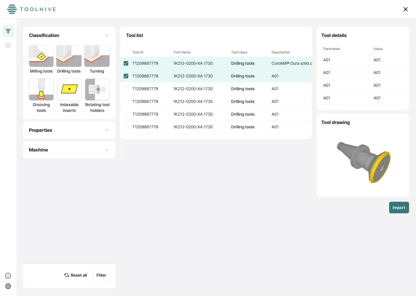This screenshot has width=416, height=296.
Task: Click Reset all to clear filters
Action: [75, 275]
